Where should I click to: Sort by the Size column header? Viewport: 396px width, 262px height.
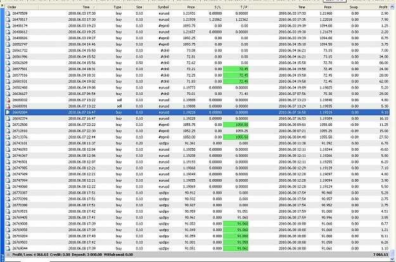(133, 7)
